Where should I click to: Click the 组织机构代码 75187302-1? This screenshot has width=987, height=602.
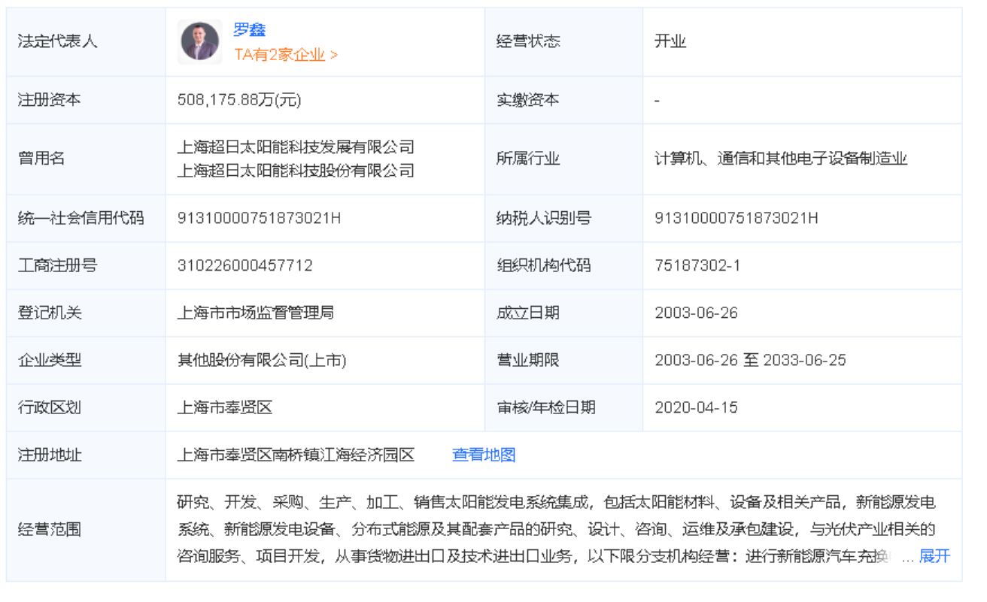click(x=697, y=265)
